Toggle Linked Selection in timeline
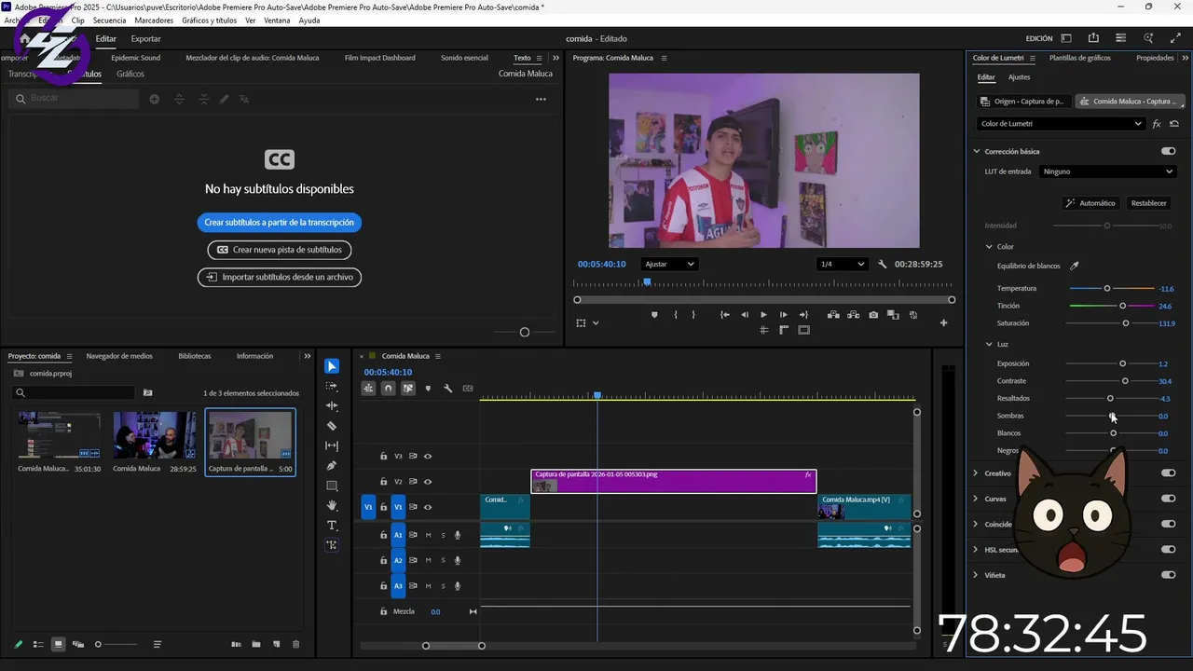 [x=408, y=389]
